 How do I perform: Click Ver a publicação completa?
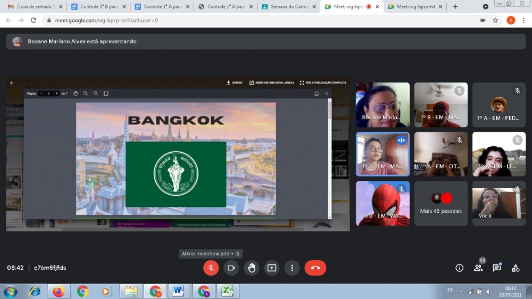(323, 82)
